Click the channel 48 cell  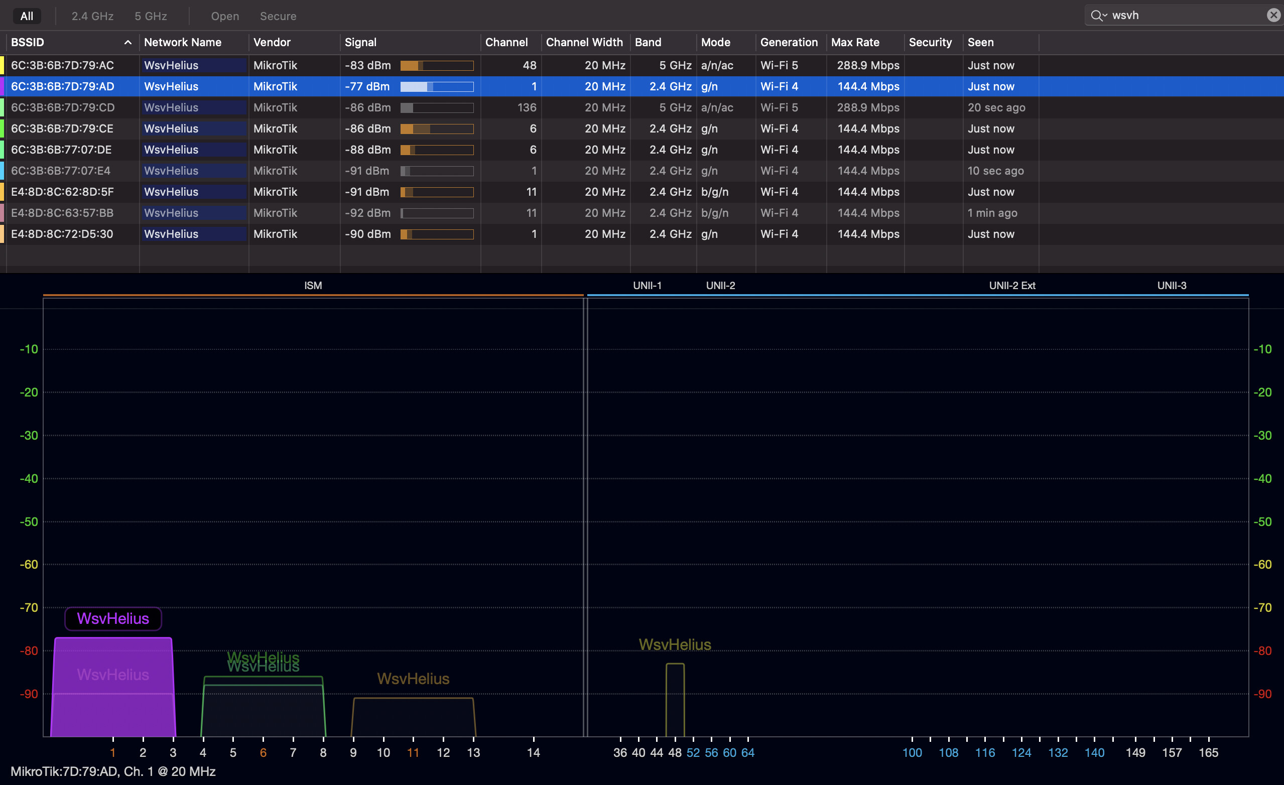click(530, 65)
